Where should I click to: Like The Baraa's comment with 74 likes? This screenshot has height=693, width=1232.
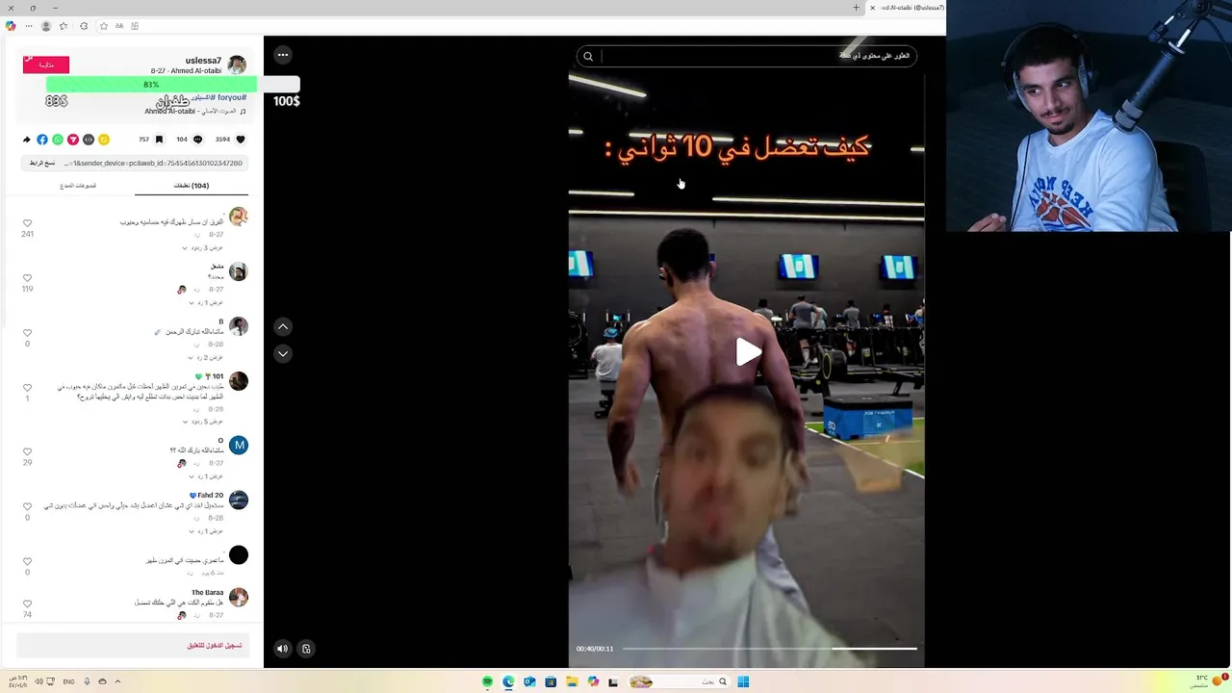click(27, 603)
